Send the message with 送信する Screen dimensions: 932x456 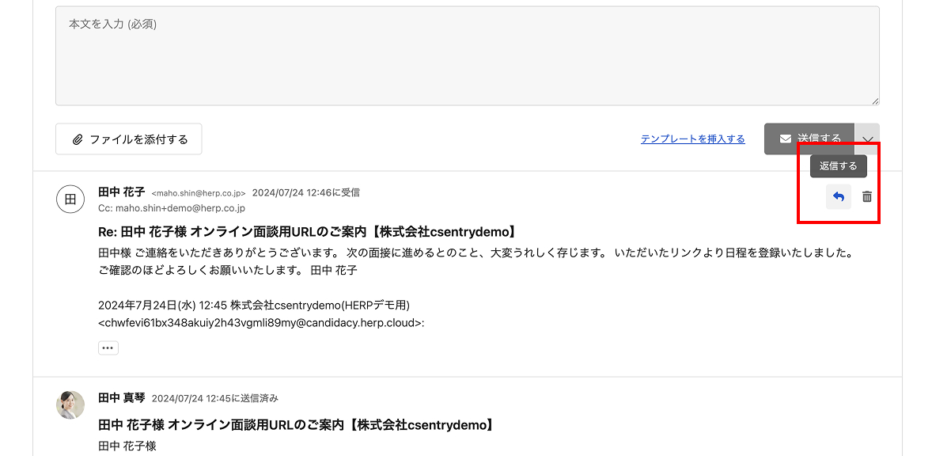click(x=809, y=139)
